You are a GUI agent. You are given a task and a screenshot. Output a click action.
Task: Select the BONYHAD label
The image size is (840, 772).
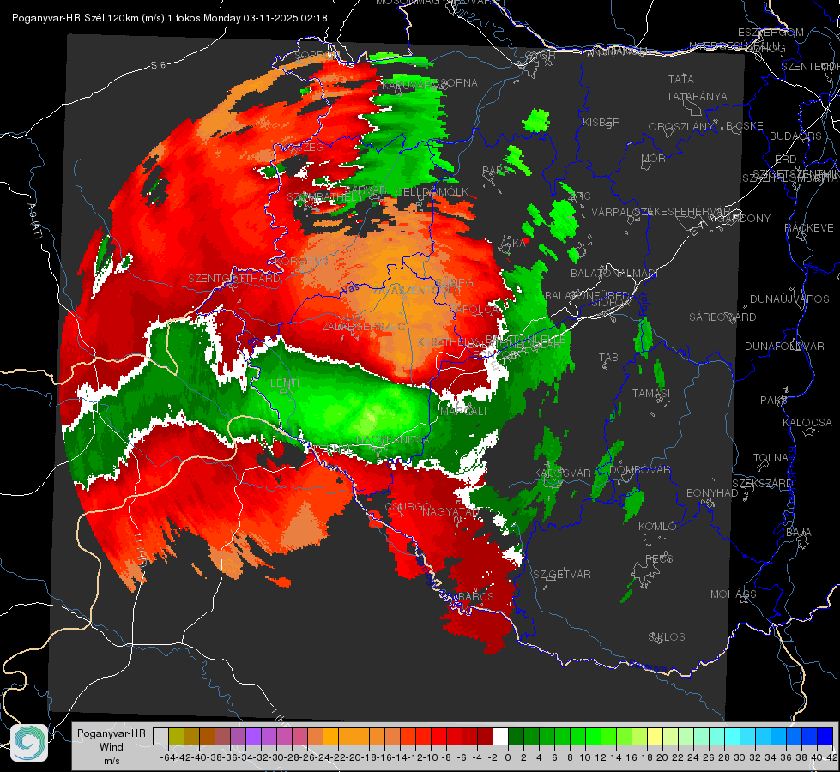coord(712,492)
